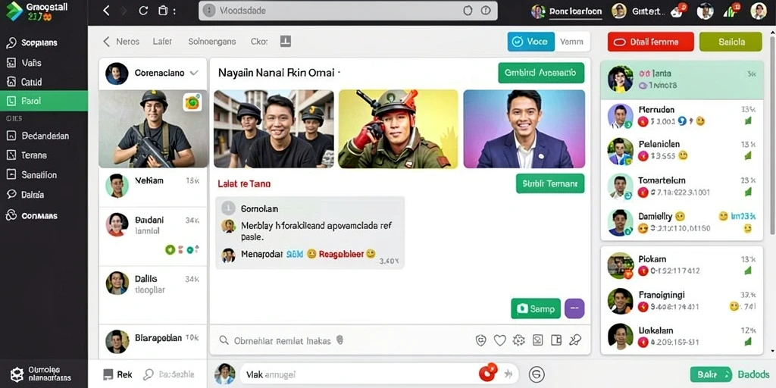Click the heart icon in message toolbar
Screen dimensions: 776x388
(x=500, y=340)
